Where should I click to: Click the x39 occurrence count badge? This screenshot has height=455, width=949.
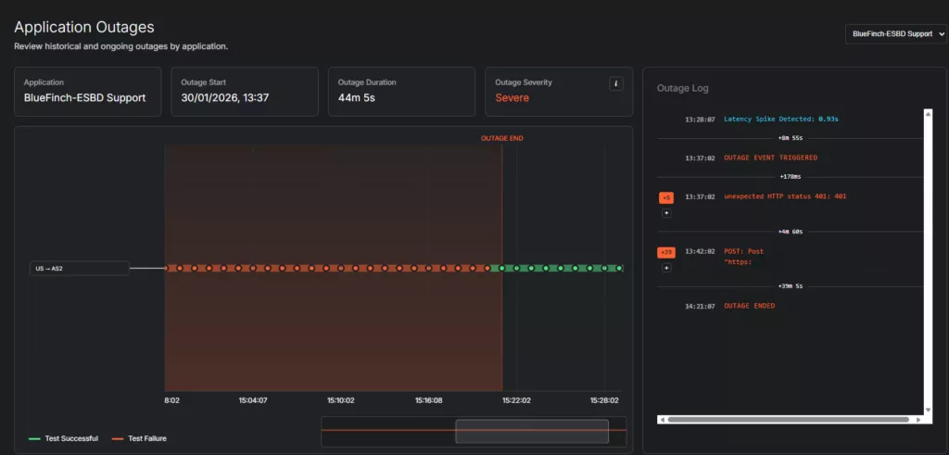(665, 252)
